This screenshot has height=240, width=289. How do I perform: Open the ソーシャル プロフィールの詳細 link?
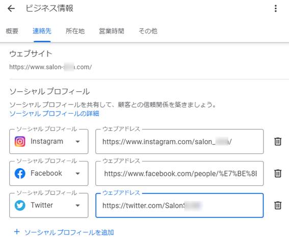tap(54, 114)
